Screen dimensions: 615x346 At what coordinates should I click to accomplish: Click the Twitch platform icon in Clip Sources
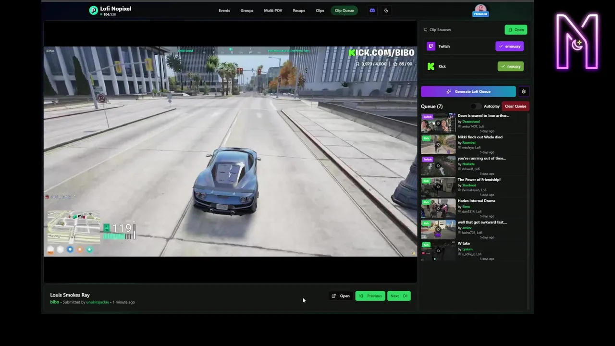431,46
